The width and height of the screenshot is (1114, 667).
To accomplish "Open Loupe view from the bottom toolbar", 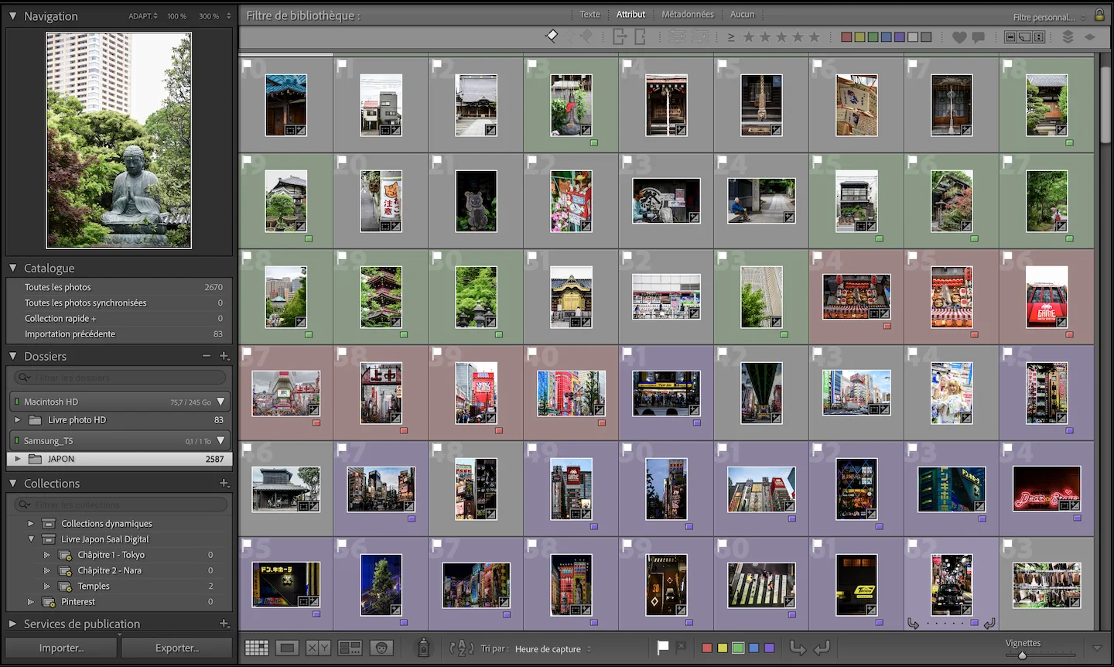I will click(x=287, y=648).
